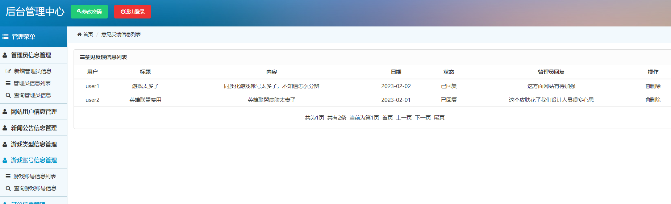Expand 网站用户信息管理 menu section
Screen dimensions: 671x204
click(x=33, y=112)
